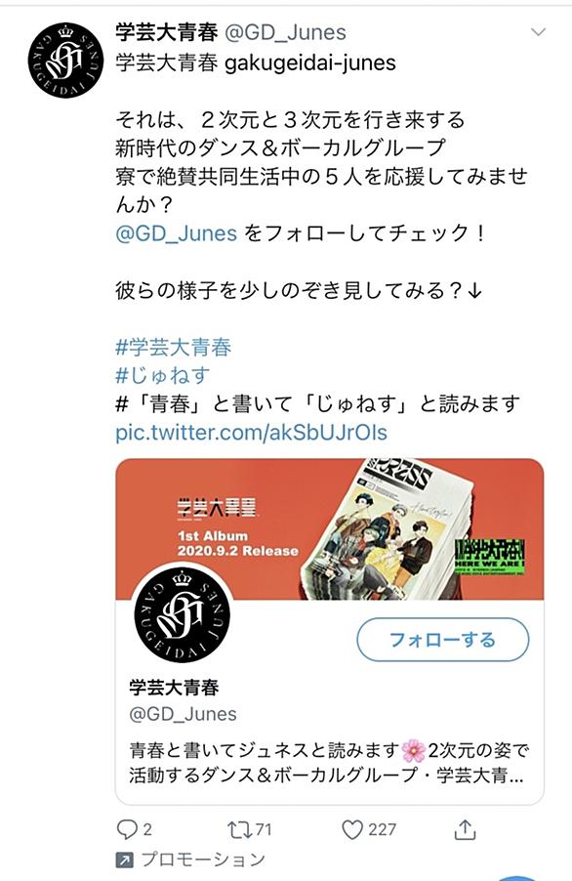572x881 pixels.
Task: Open the #学芸大青春 hashtag
Action: pos(174,348)
